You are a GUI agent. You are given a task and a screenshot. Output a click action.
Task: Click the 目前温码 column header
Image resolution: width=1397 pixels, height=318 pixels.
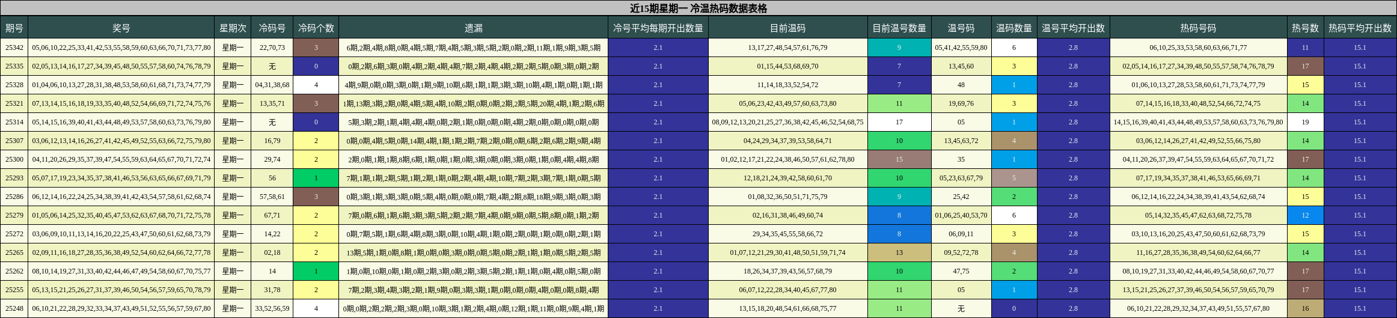tap(787, 28)
